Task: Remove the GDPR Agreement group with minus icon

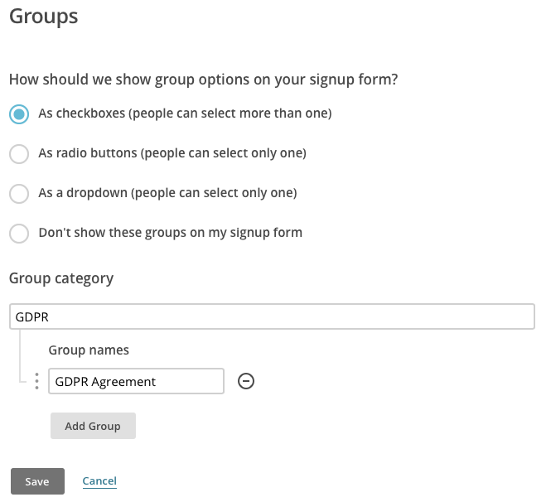Action: tap(245, 381)
